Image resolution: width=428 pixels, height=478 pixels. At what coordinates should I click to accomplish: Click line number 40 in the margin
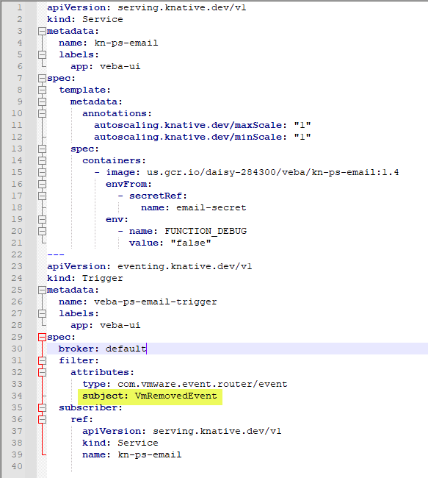click(17, 466)
